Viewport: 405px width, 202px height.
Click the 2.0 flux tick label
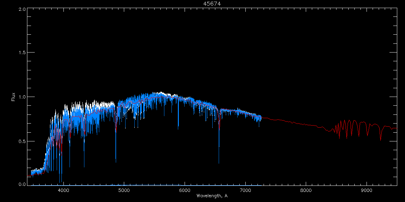point(21,9)
